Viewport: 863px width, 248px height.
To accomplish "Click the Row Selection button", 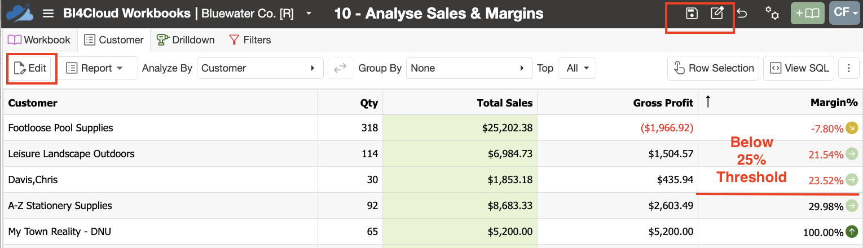I will coord(713,68).
